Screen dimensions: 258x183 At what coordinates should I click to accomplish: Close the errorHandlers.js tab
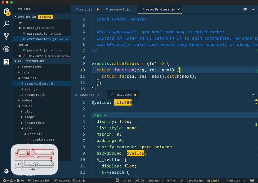pos(179,10)
